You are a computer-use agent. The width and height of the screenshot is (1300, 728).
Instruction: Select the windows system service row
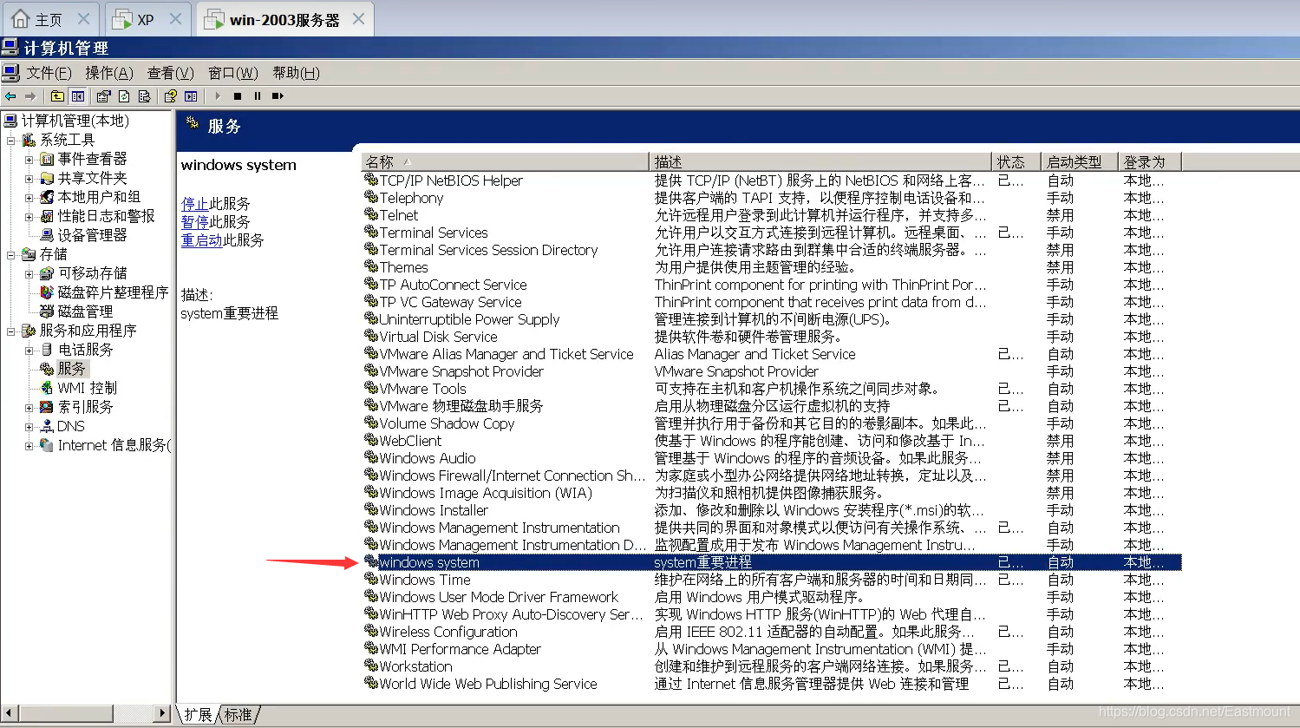(772, 562)
